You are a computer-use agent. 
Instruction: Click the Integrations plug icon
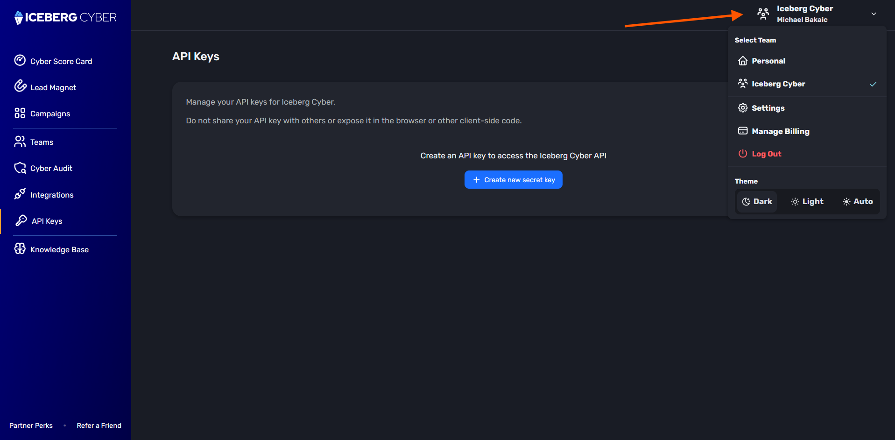[20, 194]
